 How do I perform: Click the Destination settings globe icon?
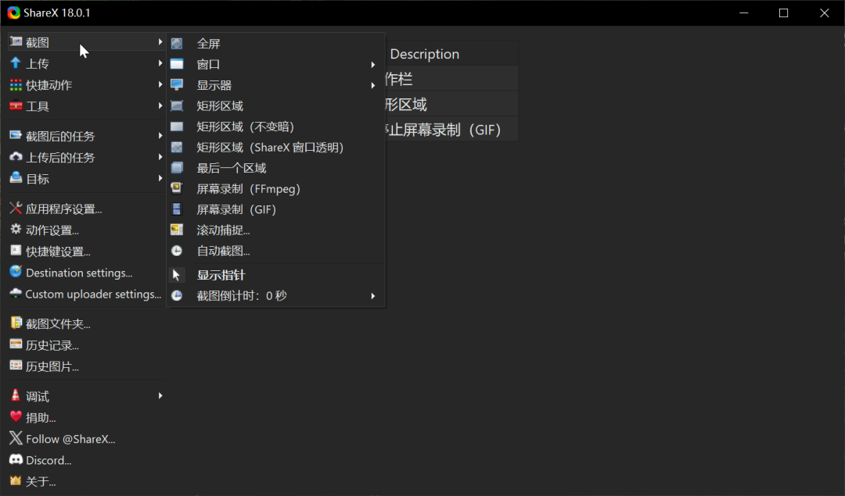point(16,272)
